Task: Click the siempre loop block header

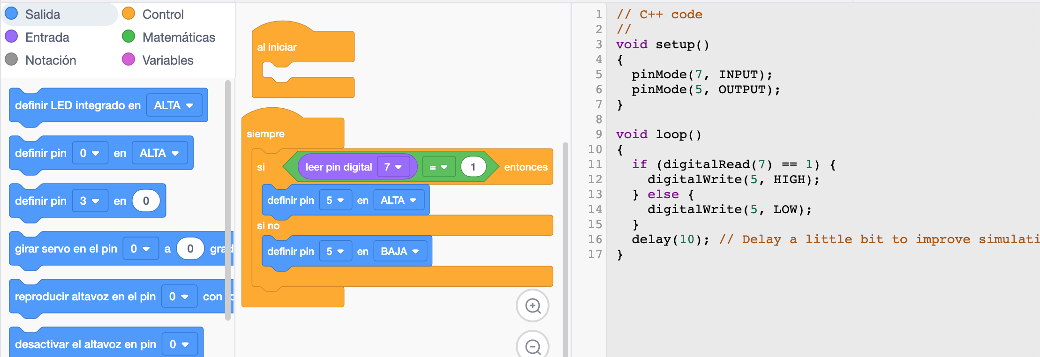Action: click(x=266, y=134)
